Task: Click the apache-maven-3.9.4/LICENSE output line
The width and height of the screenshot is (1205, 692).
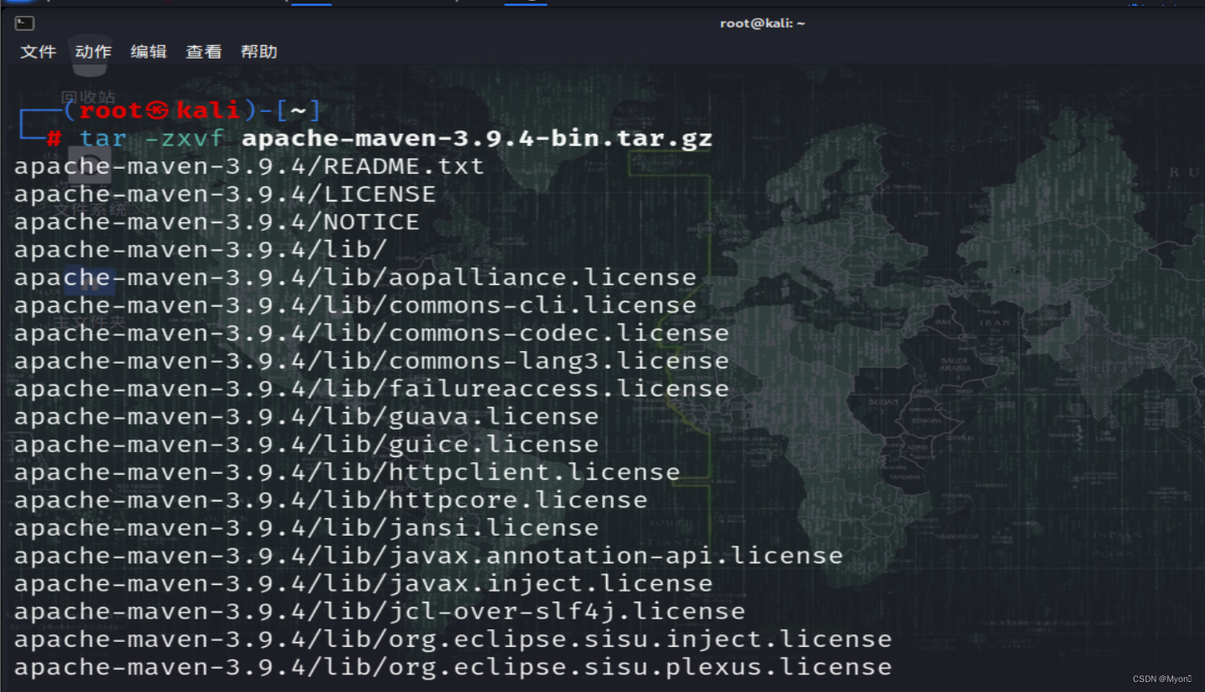Action: point(224,193)
